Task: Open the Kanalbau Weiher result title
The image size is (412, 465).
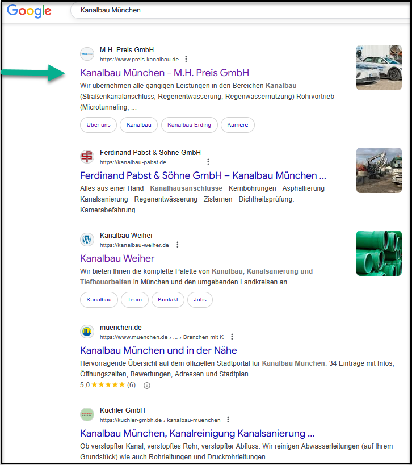Action: pyautogui.click(x=117, y=258)
